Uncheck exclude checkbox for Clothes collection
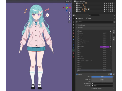122x91 pixels. pyautogui.click(x=104, y=7)
